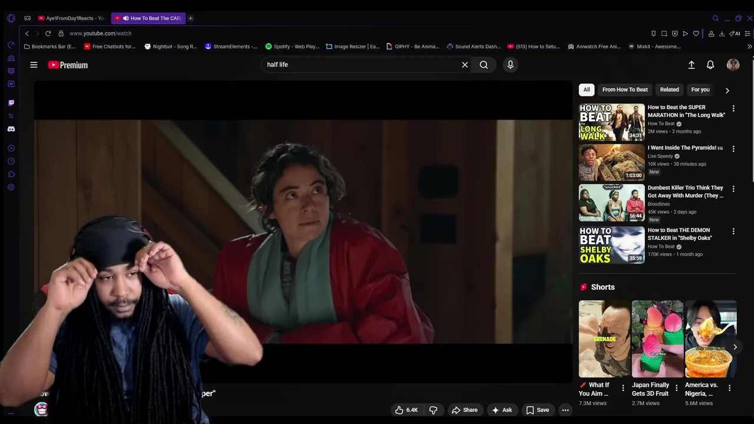This screenshot has height=424, width=754.
Task: Open YouTube hamburger guide menu
Action: coord(34,65)
